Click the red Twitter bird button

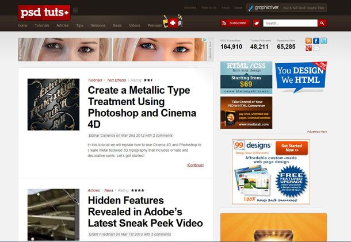tap(256, 23)
